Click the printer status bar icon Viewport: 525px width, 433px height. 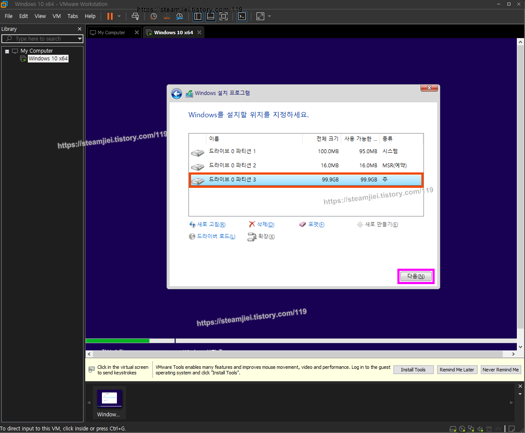click(x=489, y=429)
